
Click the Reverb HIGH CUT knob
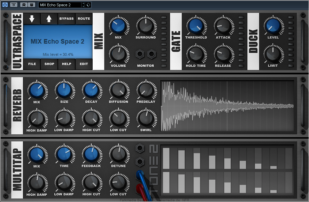[92, 119]
